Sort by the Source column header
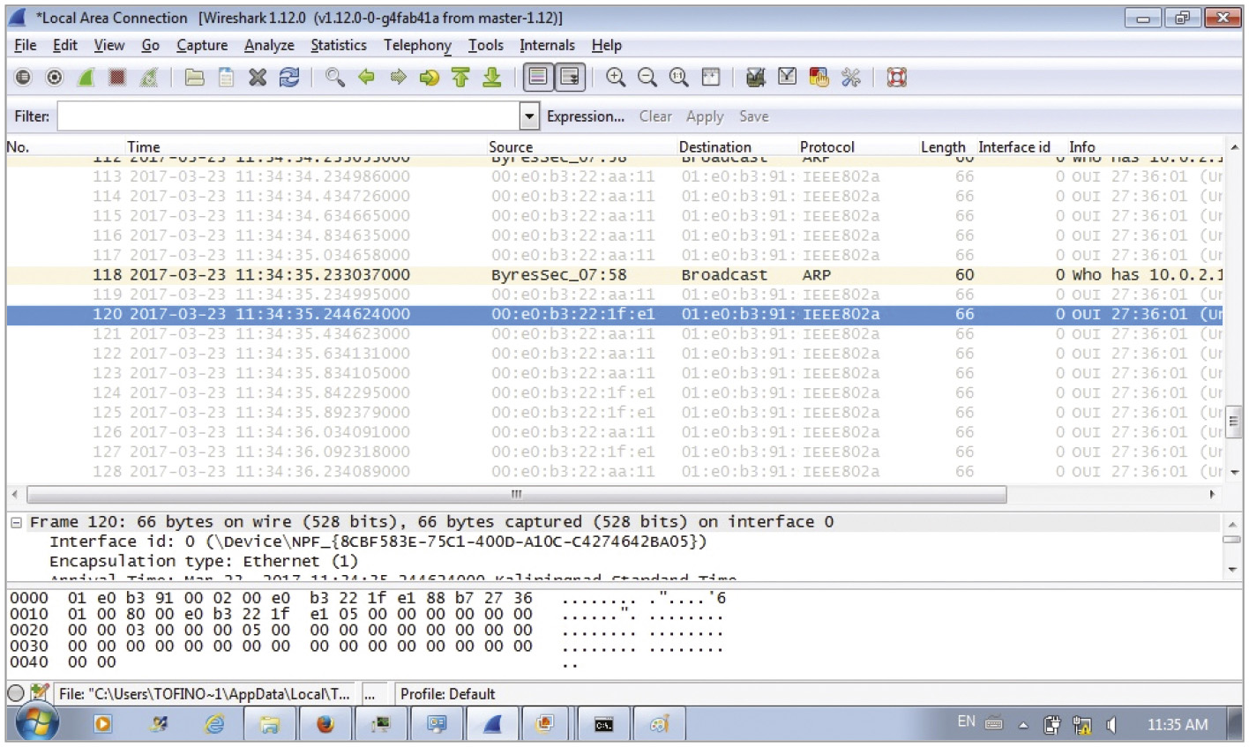The height and width of the screenshot is (747, 1249). (x=511, y=146)
